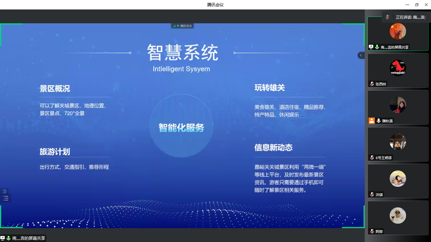Collapse the participant video sidebar arrow
The height and width of the screenshot is (242, 431).
(361, 55)
